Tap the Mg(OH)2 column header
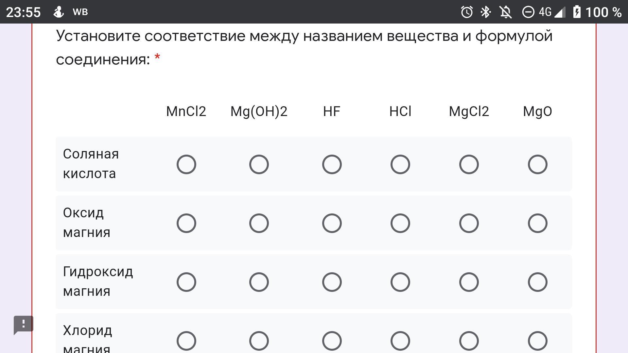The height and width of the screenshot is (353, 628). (x=259, y=112)
